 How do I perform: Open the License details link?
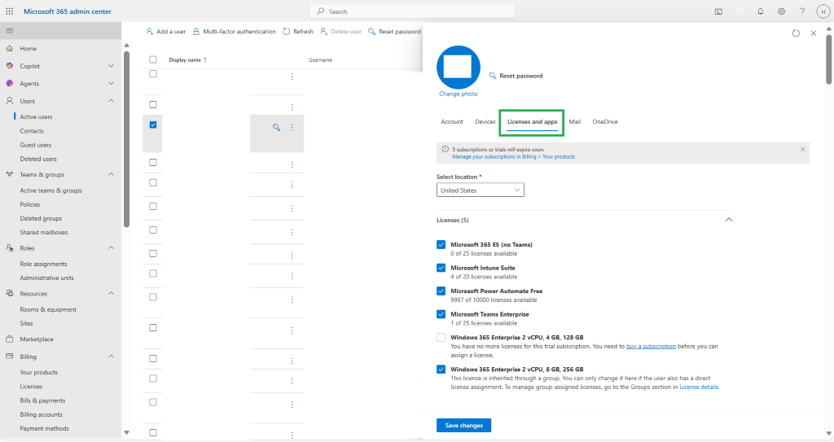point(699,387)
